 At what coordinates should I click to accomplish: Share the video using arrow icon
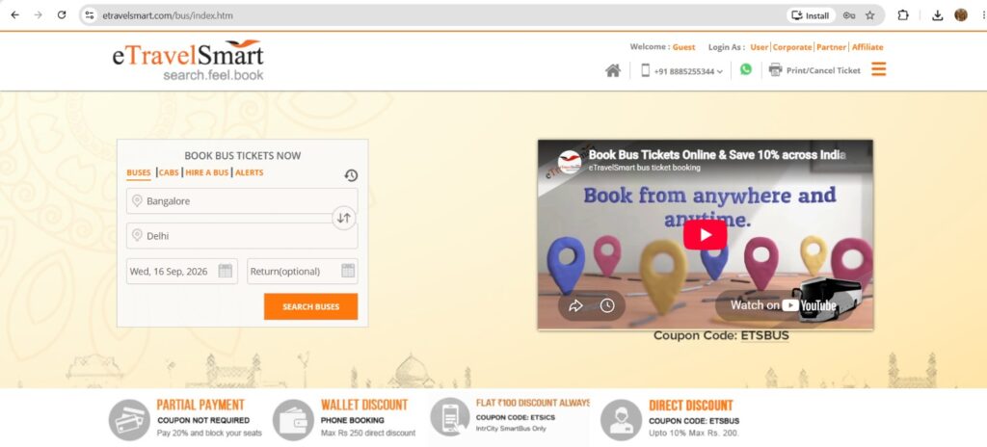(x=576, y=306)
